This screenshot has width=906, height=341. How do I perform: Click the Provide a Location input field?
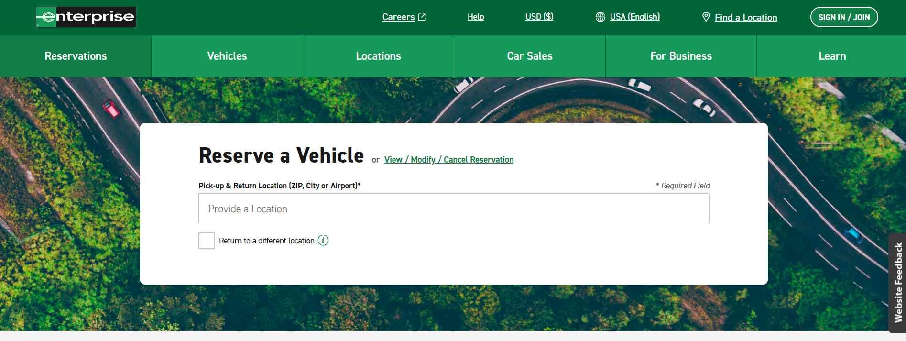(x=453, y=209)
